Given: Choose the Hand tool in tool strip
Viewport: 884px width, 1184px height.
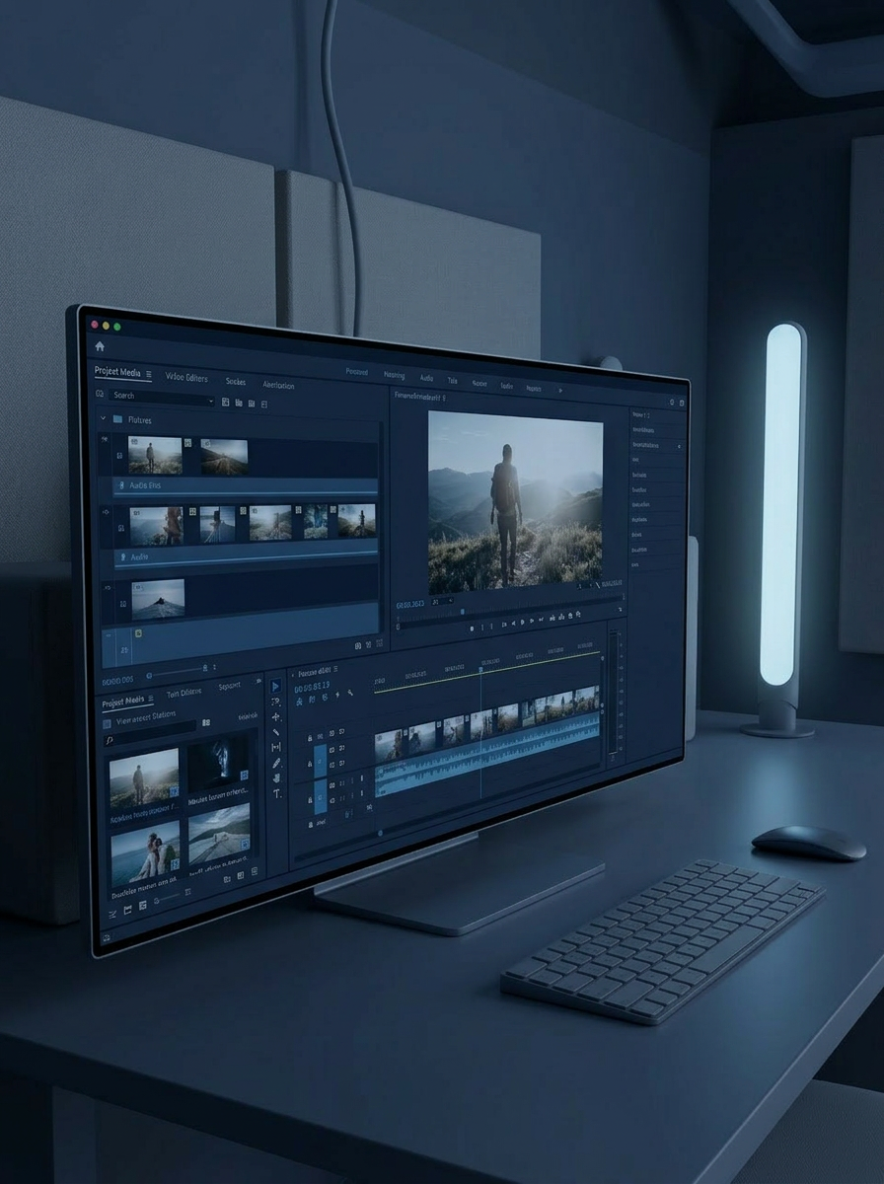Looking at the screenshot, I should (x=277, y=777).
